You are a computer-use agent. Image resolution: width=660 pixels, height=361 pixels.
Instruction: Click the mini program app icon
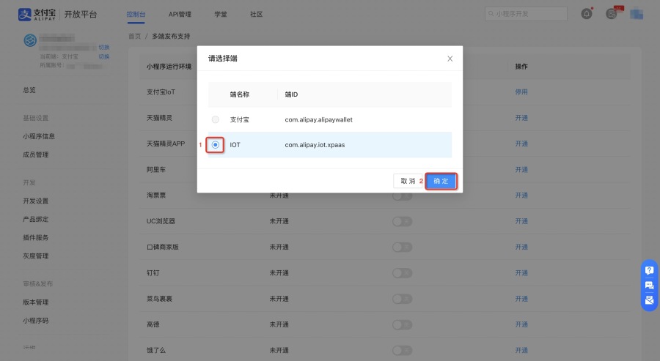[x=30, y=40]
